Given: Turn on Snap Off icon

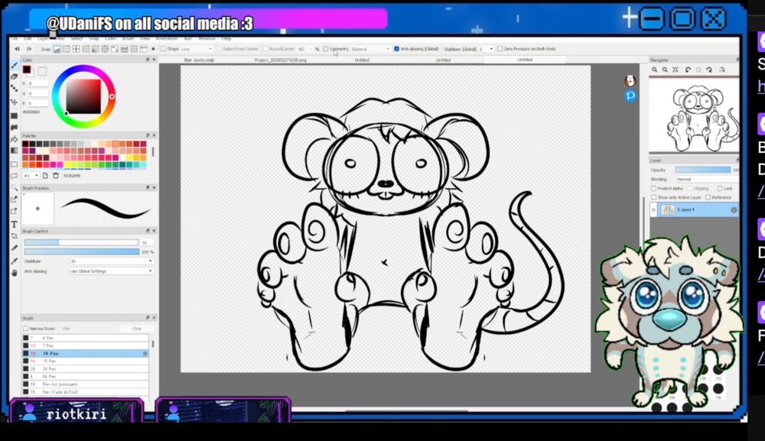Looking at the screenshot, I should tap(57, 49).
